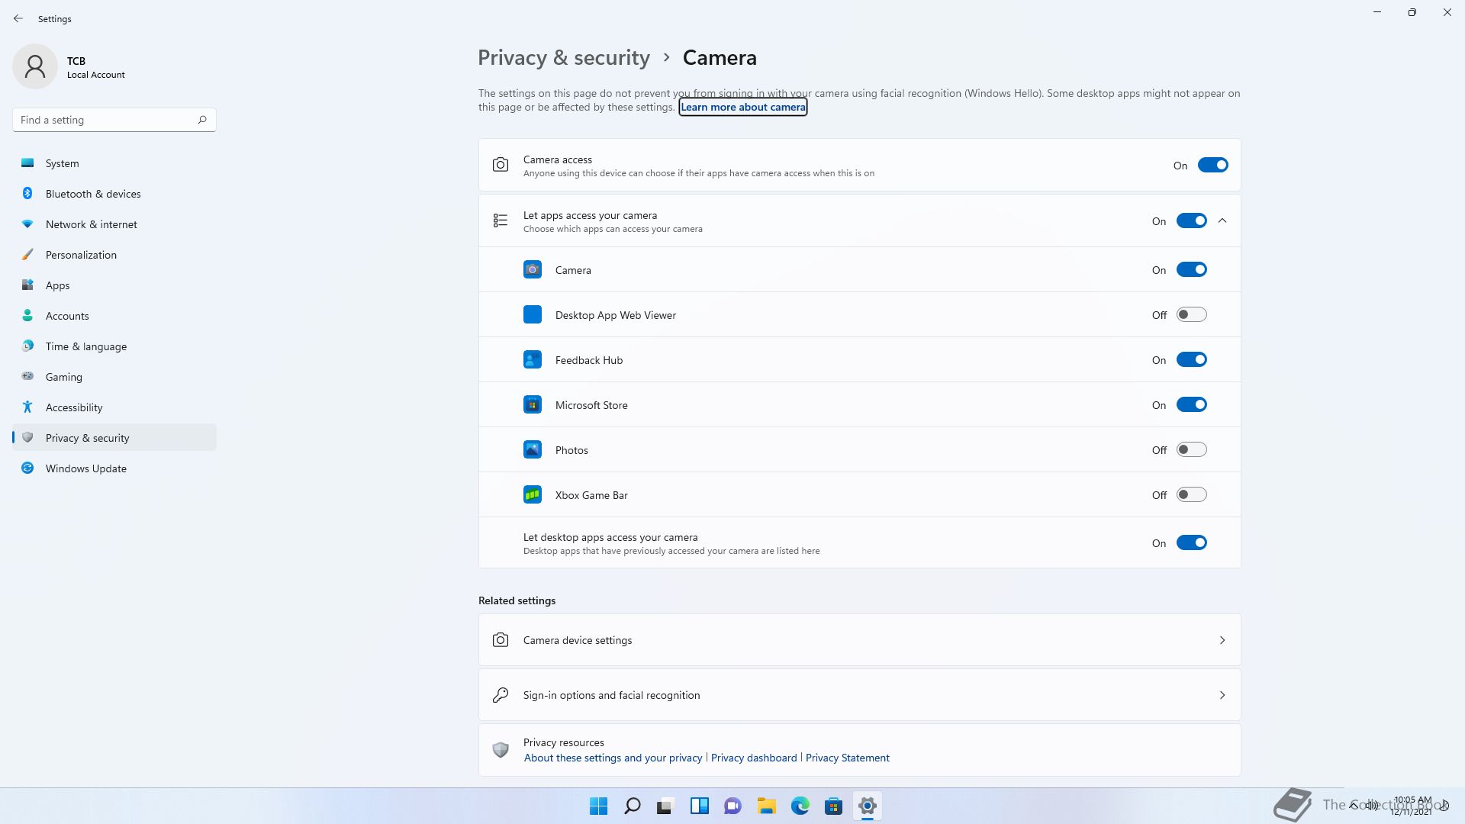Go to Windows Update in the sidebar
1465x824 pixels.
coord(85,468)
